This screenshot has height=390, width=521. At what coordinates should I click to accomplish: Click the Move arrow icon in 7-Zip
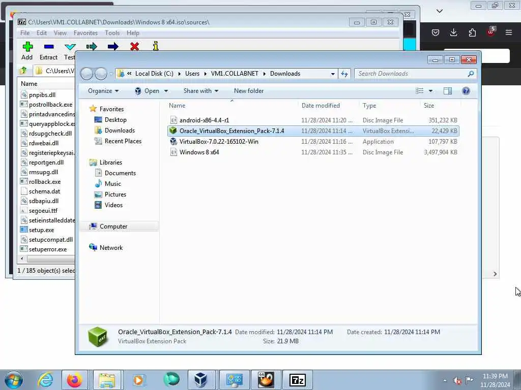pos(112,46)
